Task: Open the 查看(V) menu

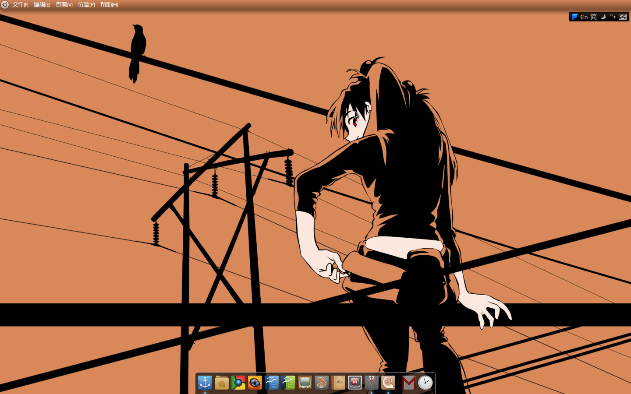Action: pos(64,5)
